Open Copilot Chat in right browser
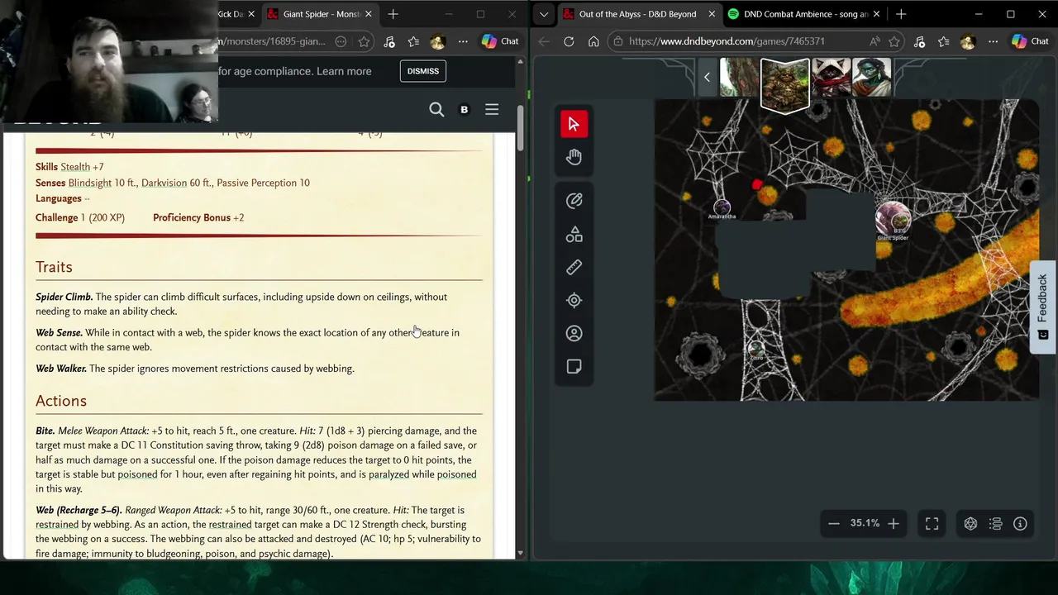Screen dimensions: 1058x595 tap(1031, 41)
